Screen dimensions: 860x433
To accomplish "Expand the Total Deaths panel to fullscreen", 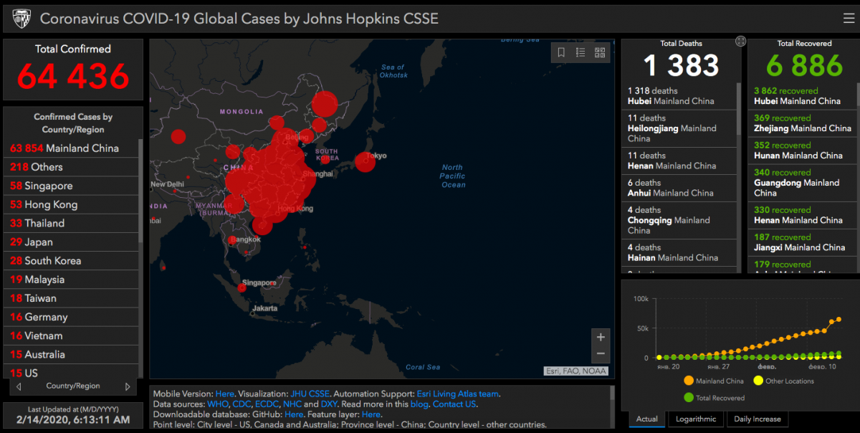I will click(x=740, y=42).
